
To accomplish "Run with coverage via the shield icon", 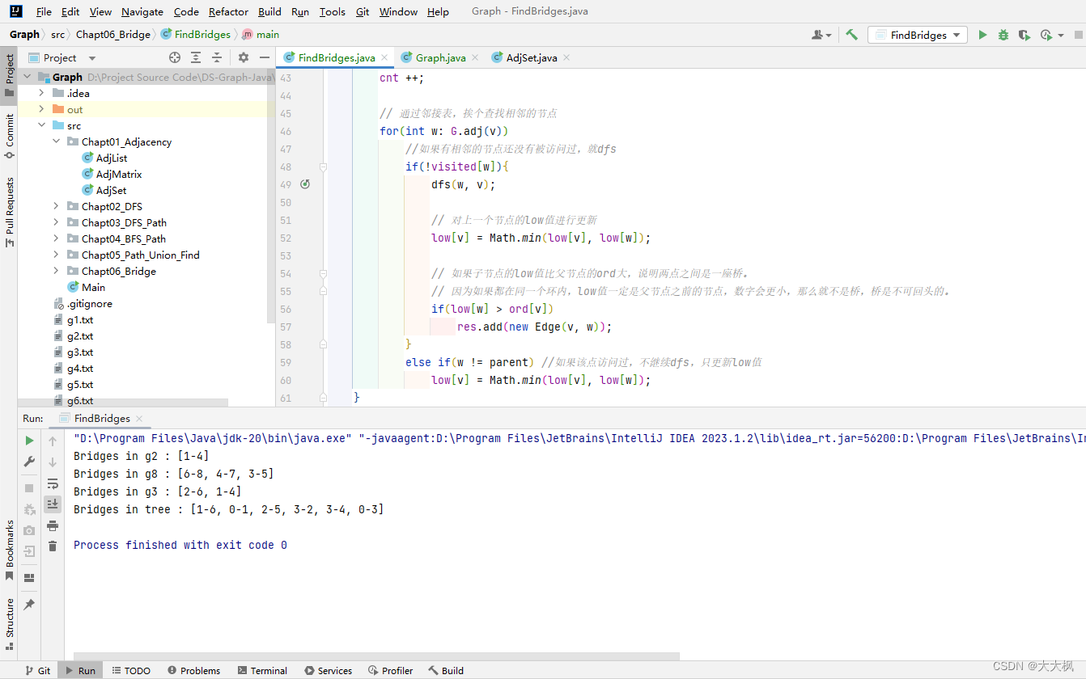I will click(1024, 35).
